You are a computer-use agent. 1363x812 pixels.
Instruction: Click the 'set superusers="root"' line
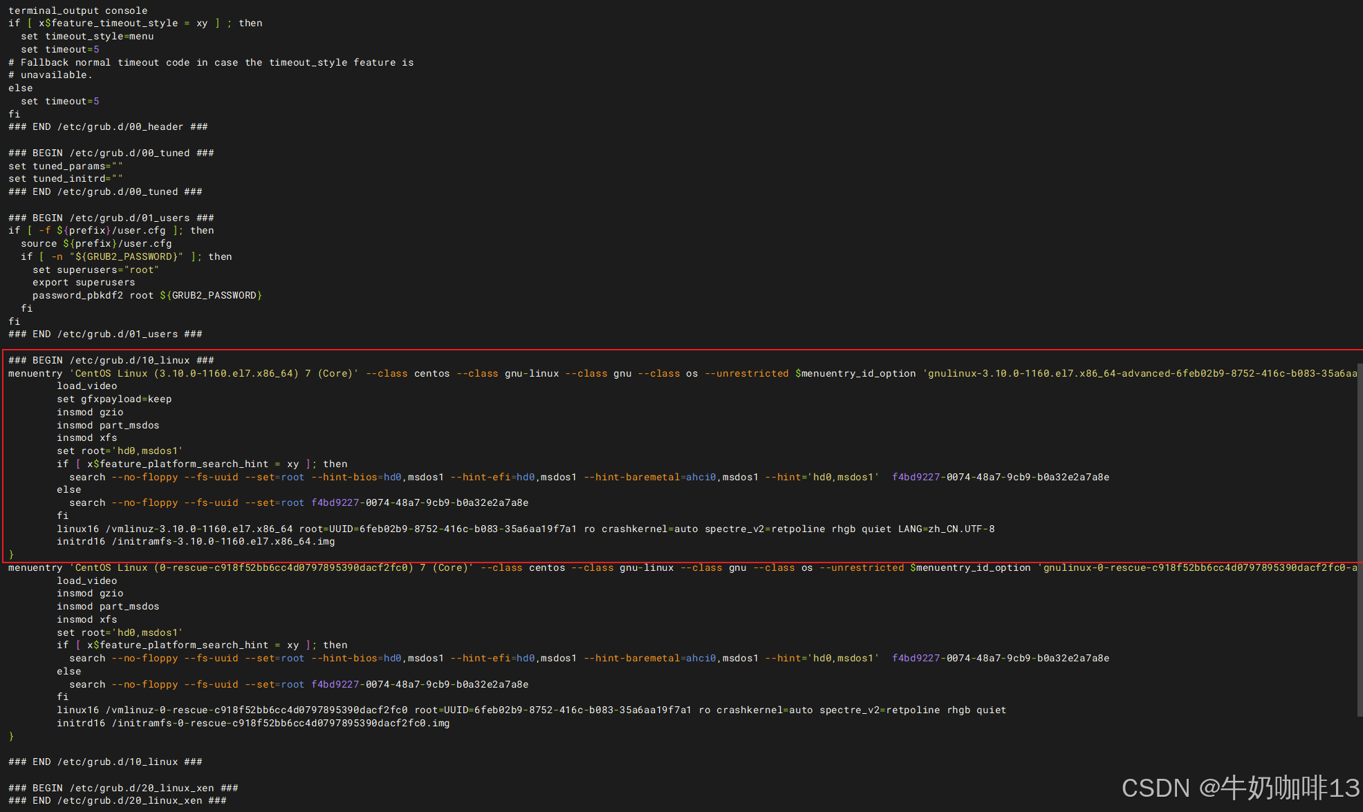click(x=95, y=270)
